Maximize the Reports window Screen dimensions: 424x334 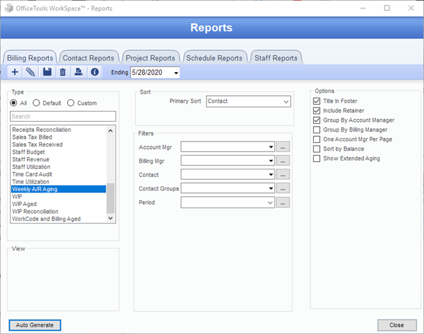pyautogui.click(x=387, y=8)
